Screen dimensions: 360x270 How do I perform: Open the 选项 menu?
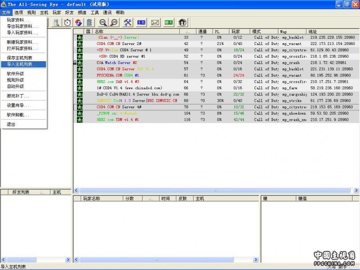click(x=18, y=13)
